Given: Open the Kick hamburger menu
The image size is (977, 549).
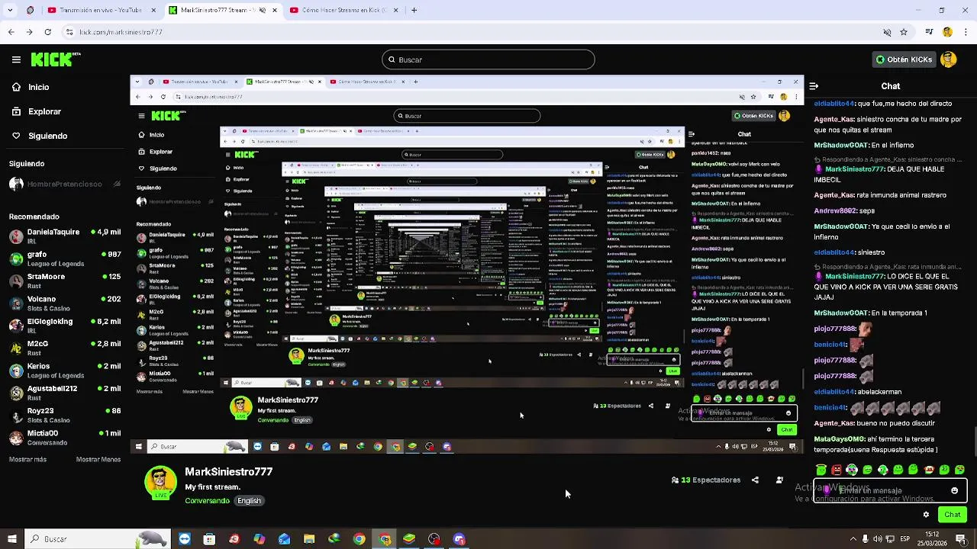Looking at the screenshot, I should [16, 59].
